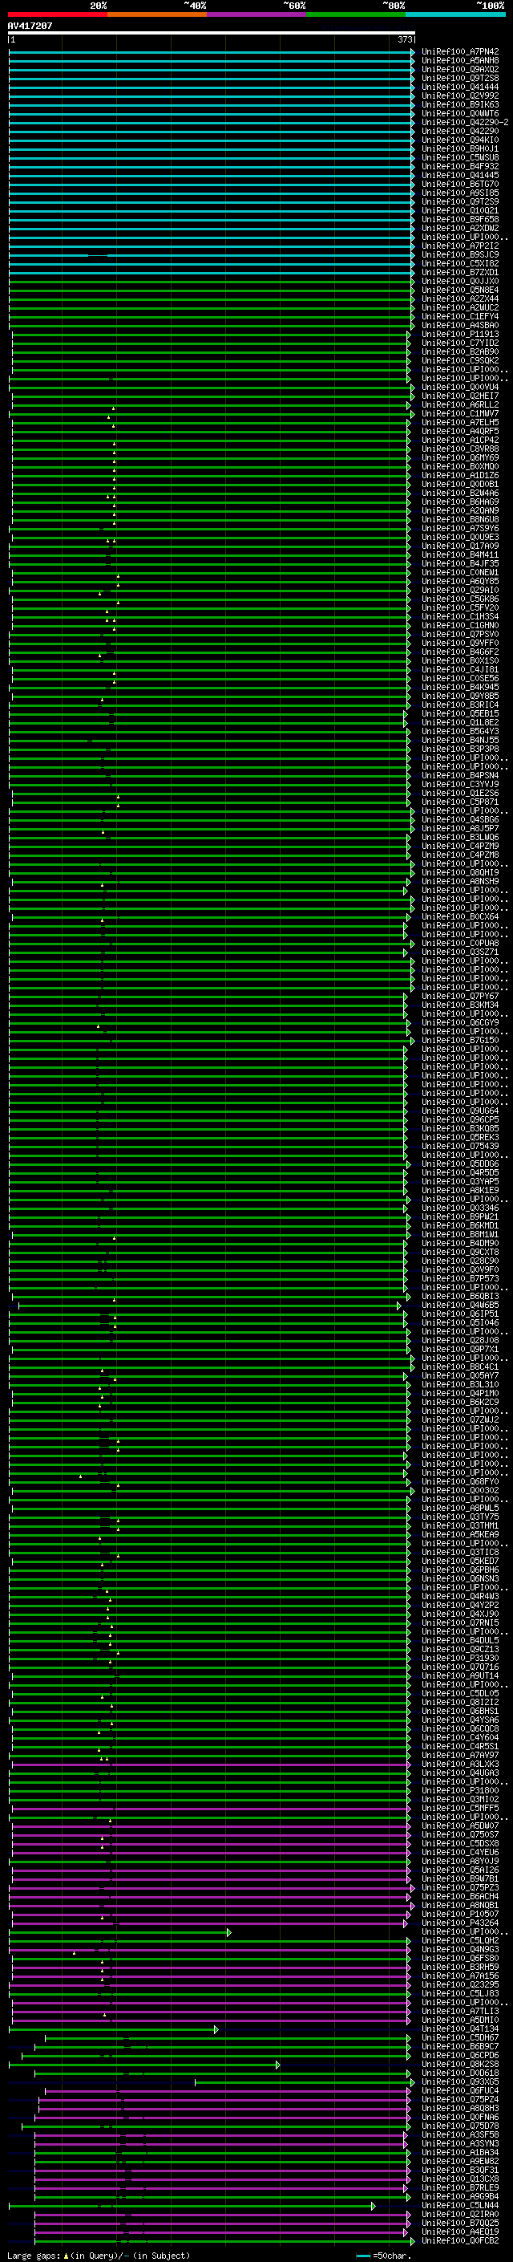
Task: Select the UniRef100_Q8K2S8 label
Action: [x=459, y=2064]
